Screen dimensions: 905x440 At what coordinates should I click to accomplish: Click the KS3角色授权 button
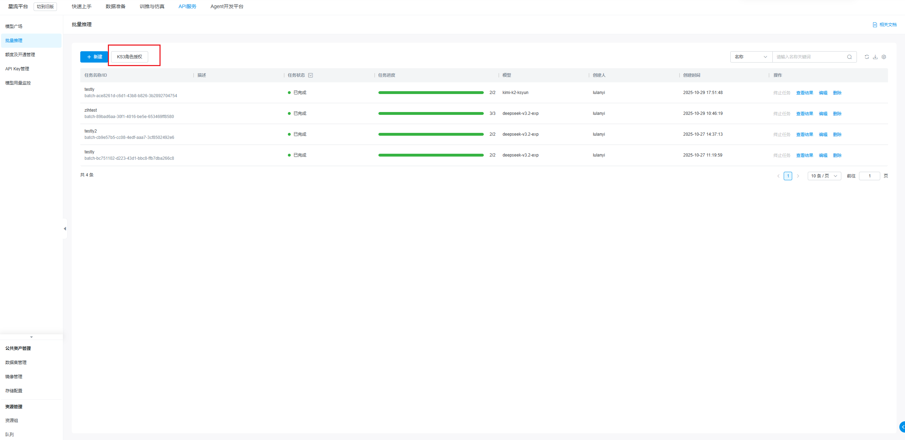[129, 57]
